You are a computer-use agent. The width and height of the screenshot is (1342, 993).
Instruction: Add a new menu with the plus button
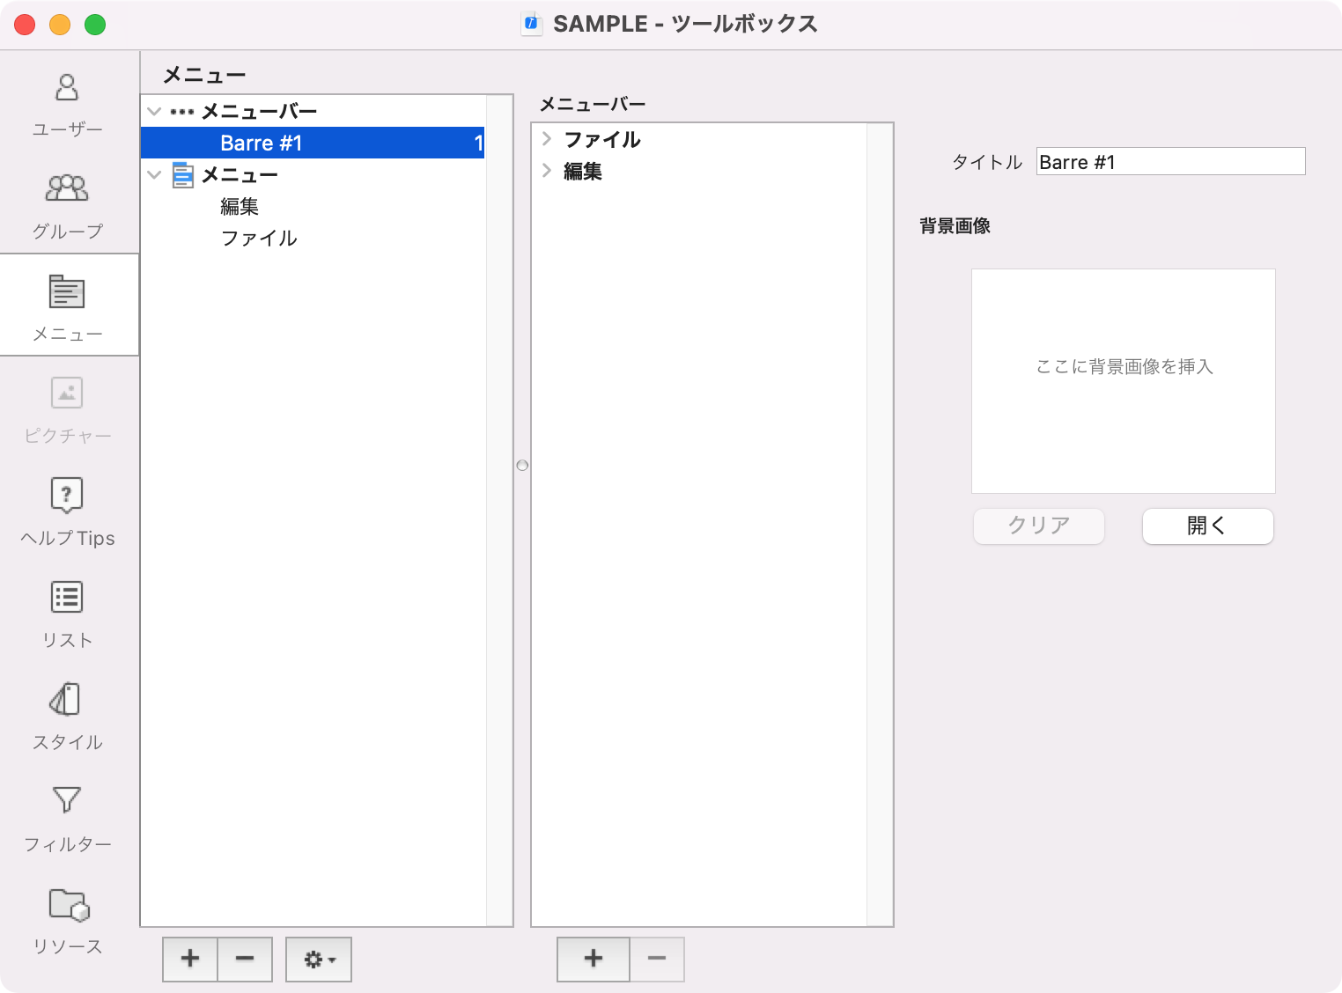[x=189, y=960]
